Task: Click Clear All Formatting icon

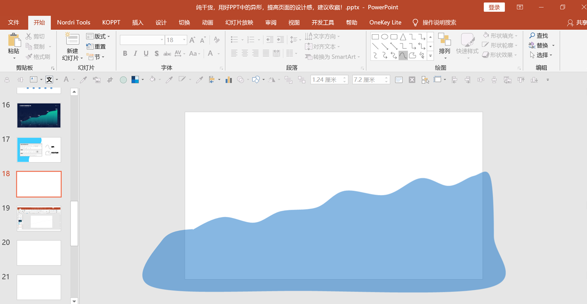Action: click(216, 40)
